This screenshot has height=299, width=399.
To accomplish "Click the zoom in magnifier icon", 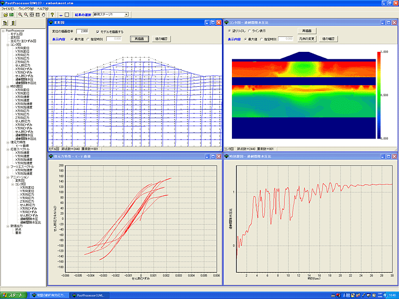I will coord(19,15).
